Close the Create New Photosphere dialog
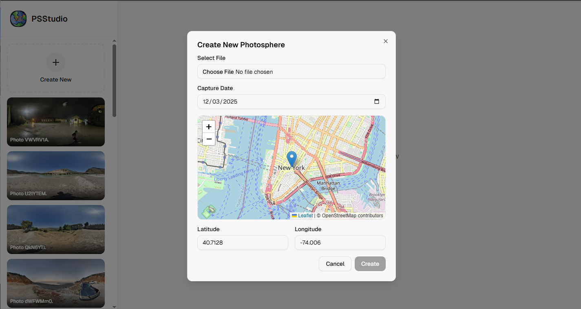This screenshot has width=581, height=309. (x=386, y=41)
